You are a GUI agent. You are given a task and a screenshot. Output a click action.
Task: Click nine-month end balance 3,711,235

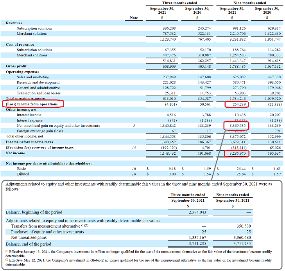[242, 244]
